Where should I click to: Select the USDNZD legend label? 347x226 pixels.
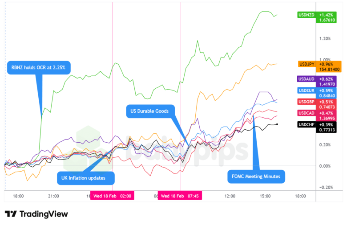pos(306,15)
